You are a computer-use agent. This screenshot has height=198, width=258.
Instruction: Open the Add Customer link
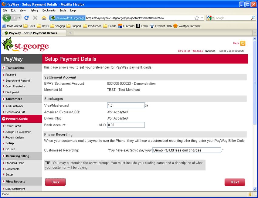[14, 106]
